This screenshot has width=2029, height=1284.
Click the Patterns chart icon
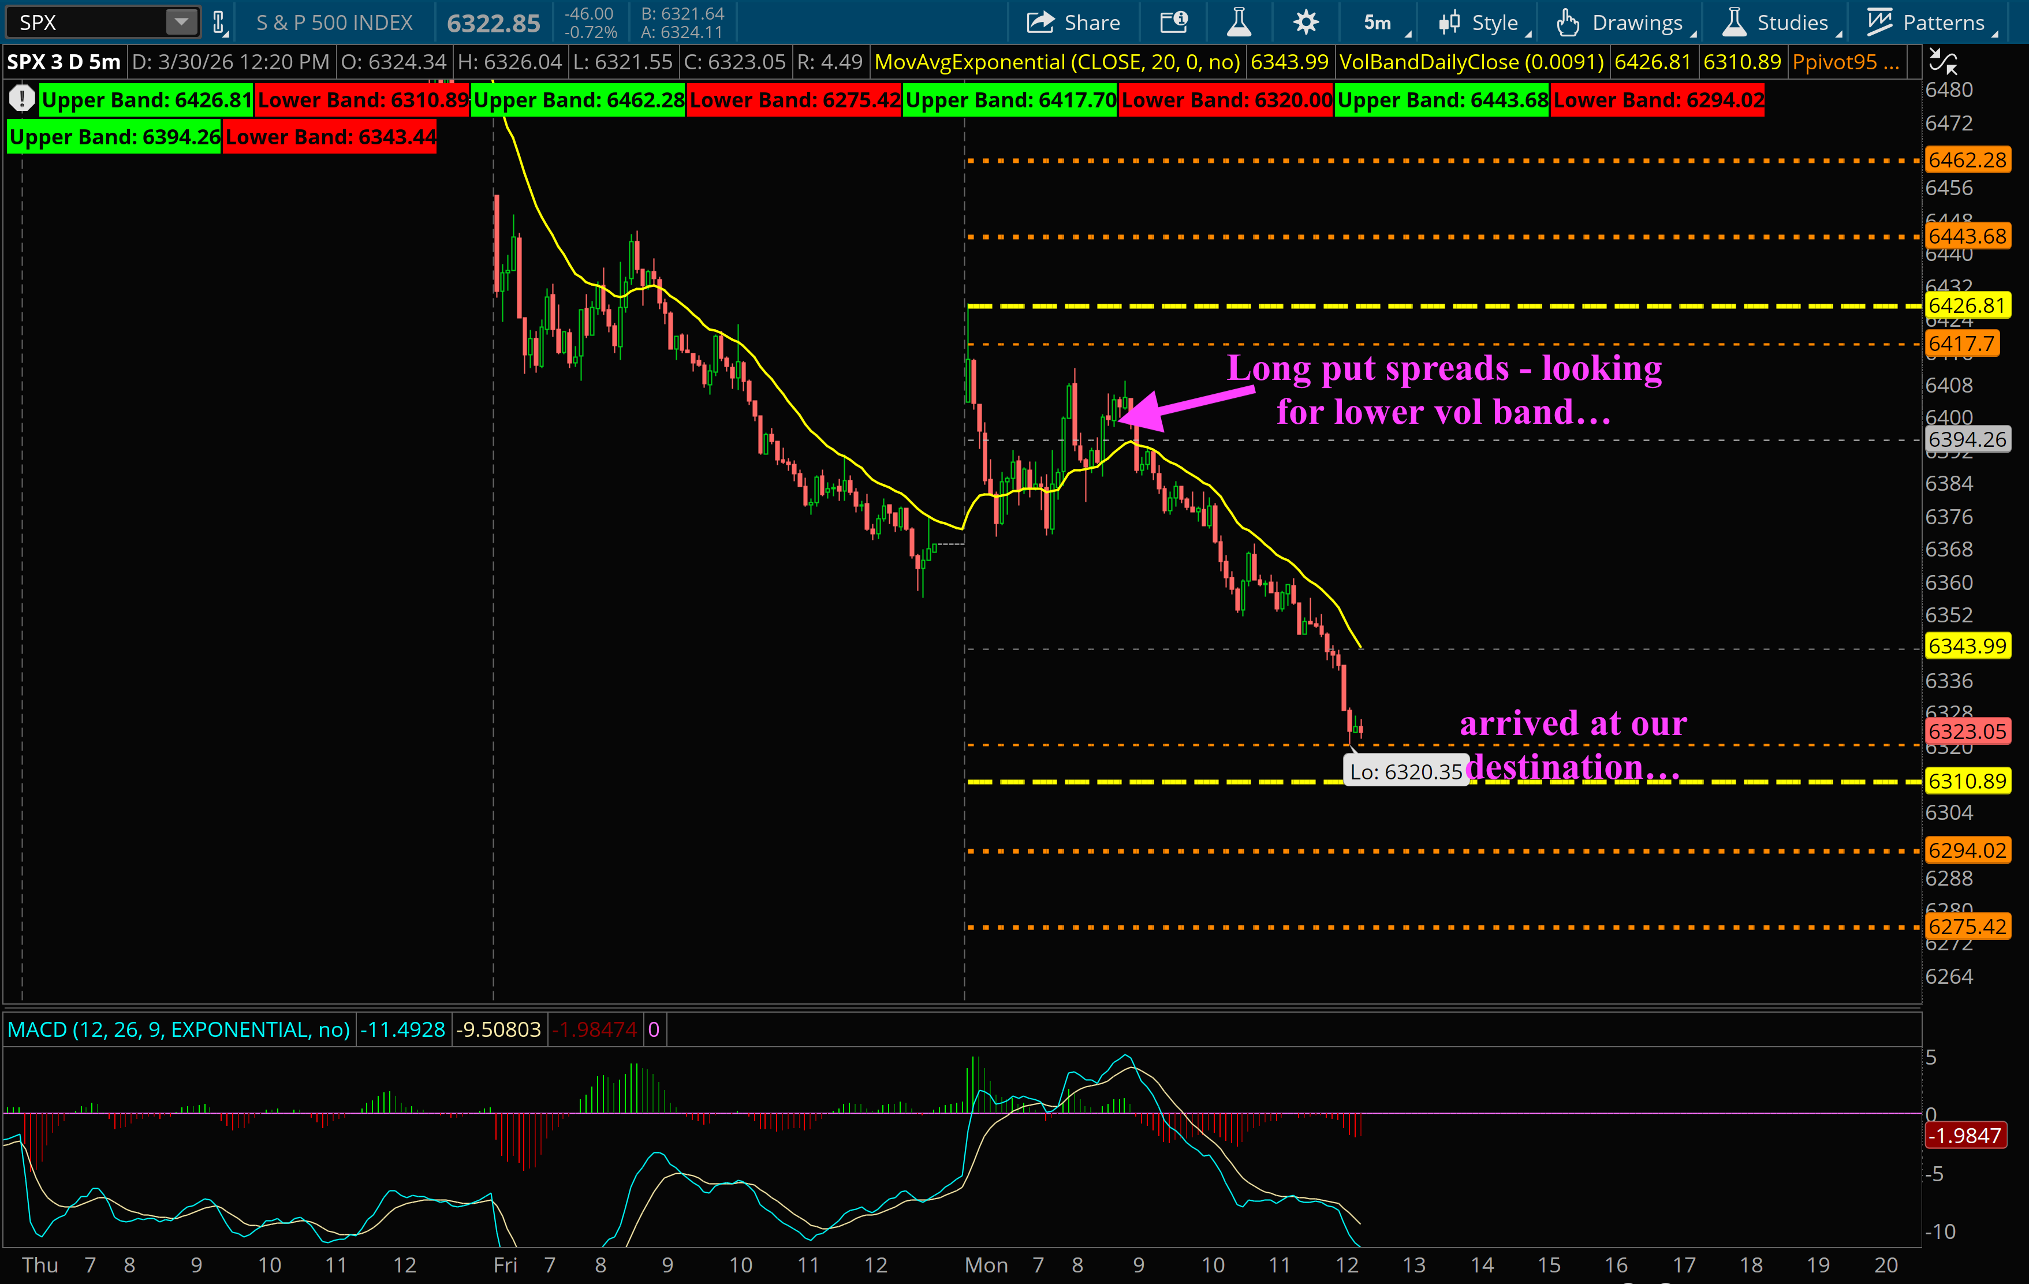tap(1880, 23)
